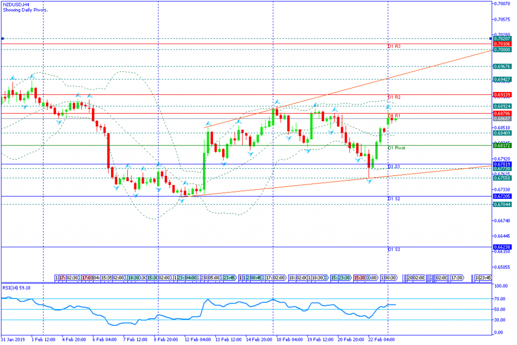Click the D1 R3 resistance label
Viewport: 517px width, 345px height.
point(394,46)
